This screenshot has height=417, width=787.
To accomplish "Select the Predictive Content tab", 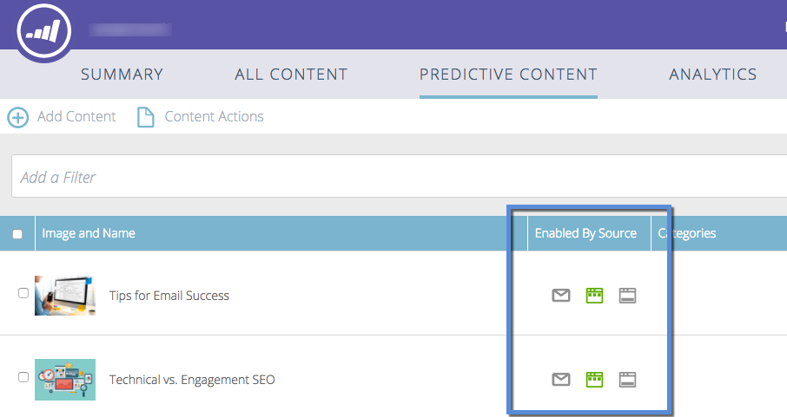I will click(x=508, y=75).
